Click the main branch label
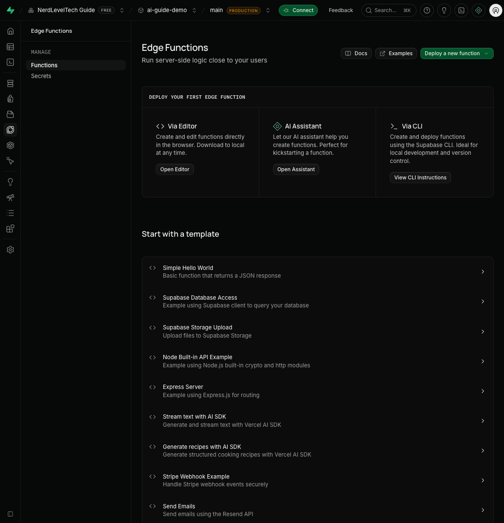 pos(216,10)
